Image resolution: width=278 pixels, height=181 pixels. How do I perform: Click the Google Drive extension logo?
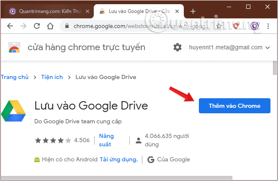(13, 111)
